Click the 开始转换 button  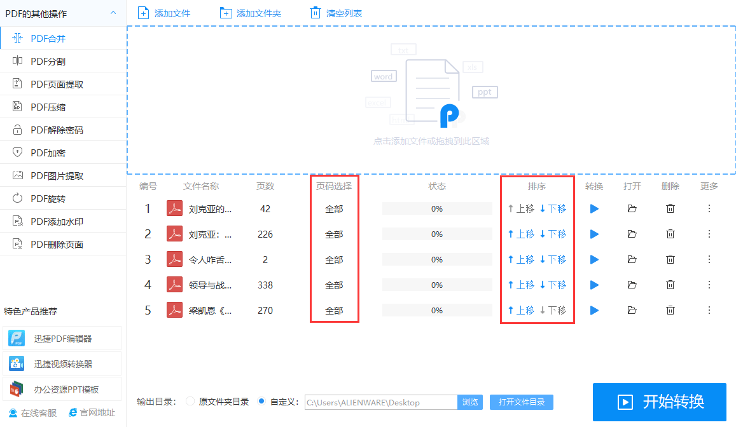pos(660,402)
